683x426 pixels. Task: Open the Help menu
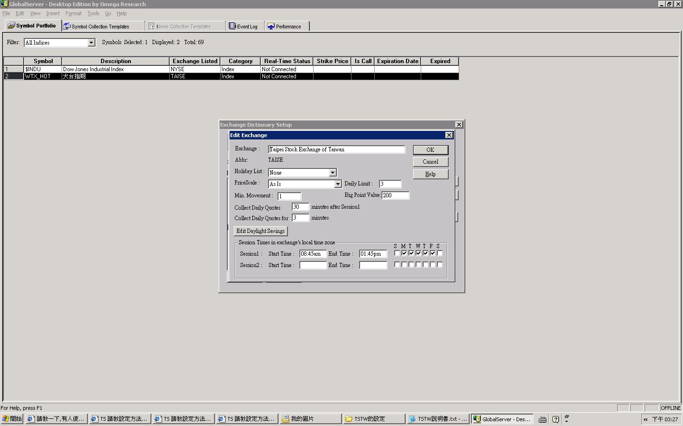122,13
